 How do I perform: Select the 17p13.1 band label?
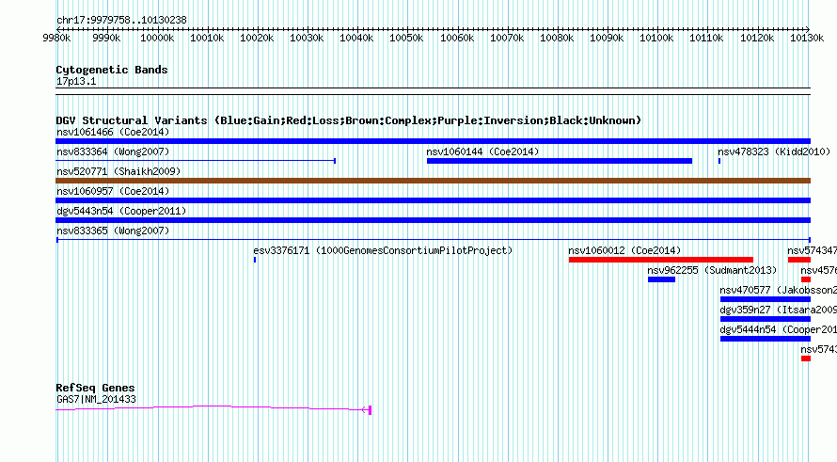[x=76, y=81]
